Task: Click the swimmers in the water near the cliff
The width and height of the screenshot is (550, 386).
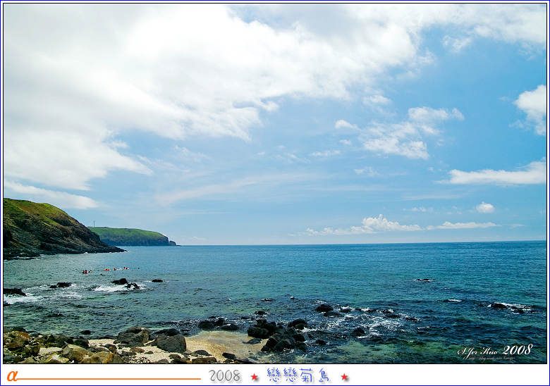Action: point(106,270)
